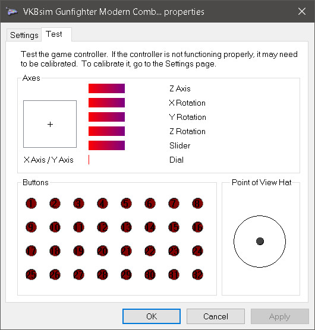Click the X Axis / Y Axis crosshair box

(x=50, y=124)
